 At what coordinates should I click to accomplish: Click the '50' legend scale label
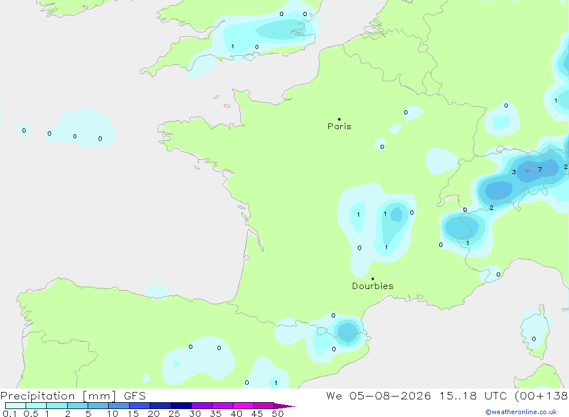[278, 414]
